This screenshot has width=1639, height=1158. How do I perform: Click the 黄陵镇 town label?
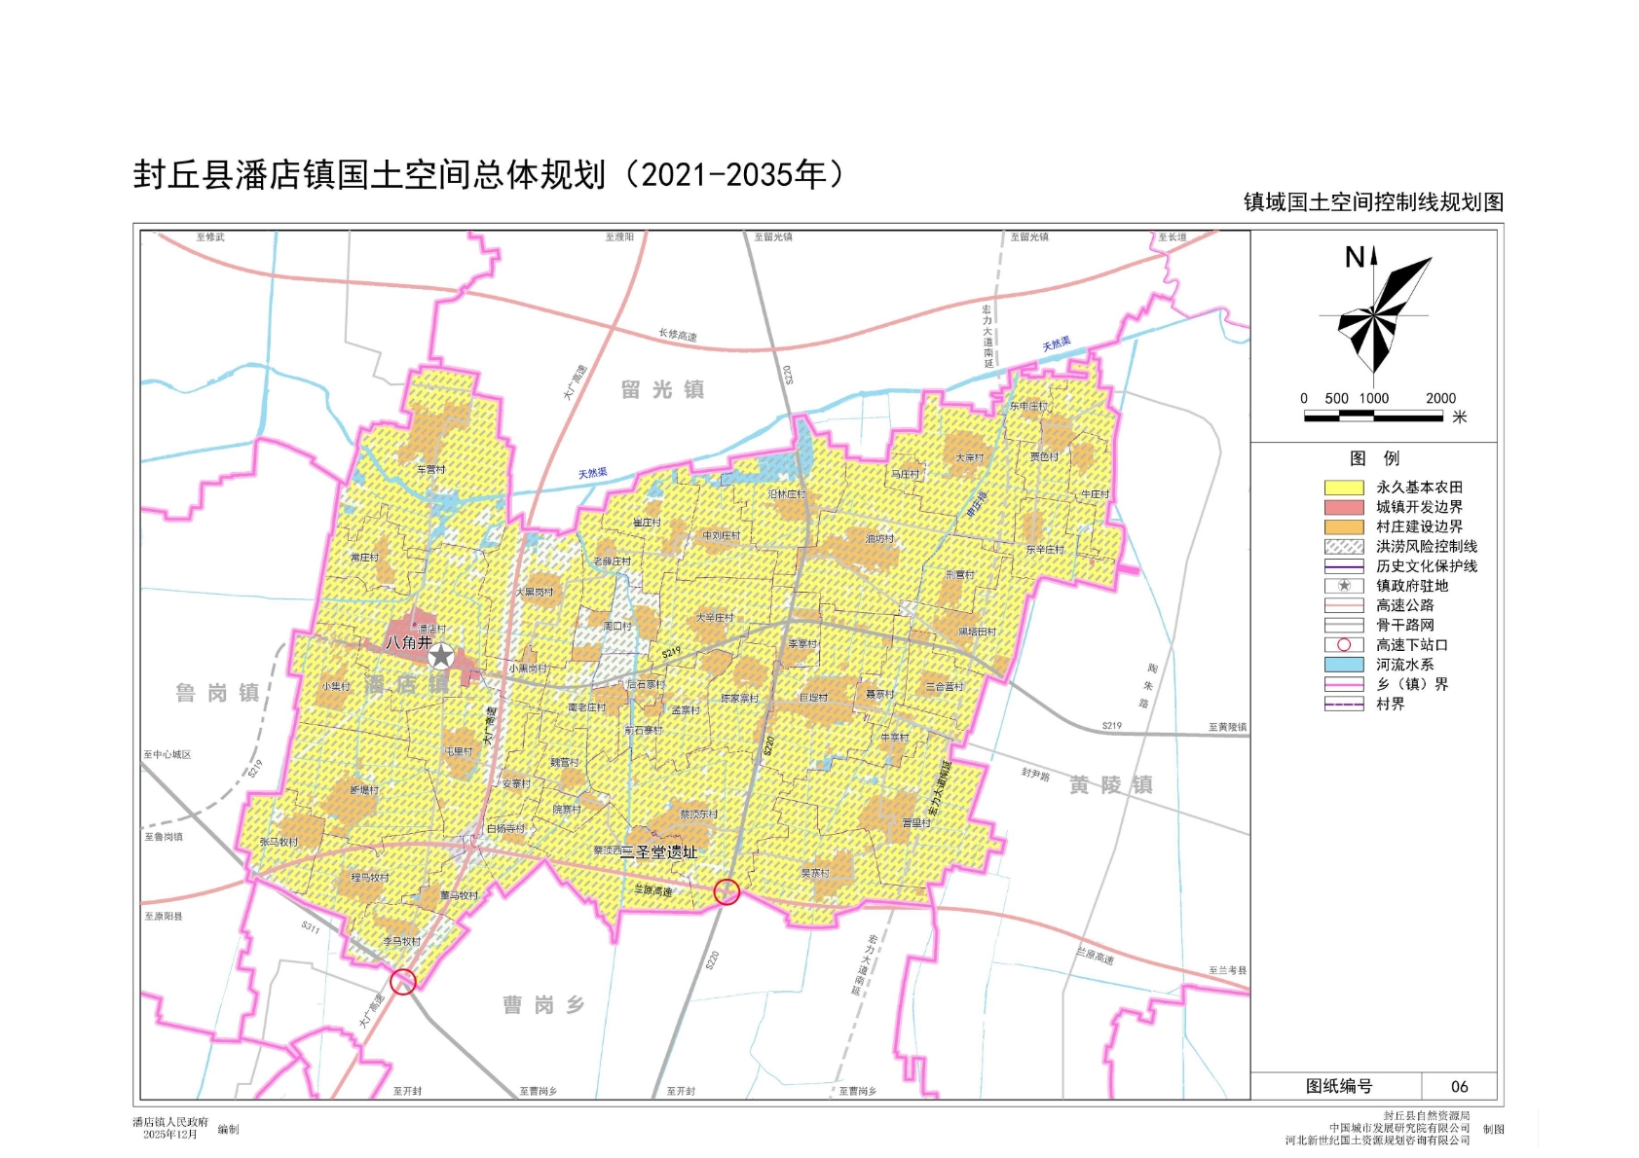click(x=1110, y=785)
